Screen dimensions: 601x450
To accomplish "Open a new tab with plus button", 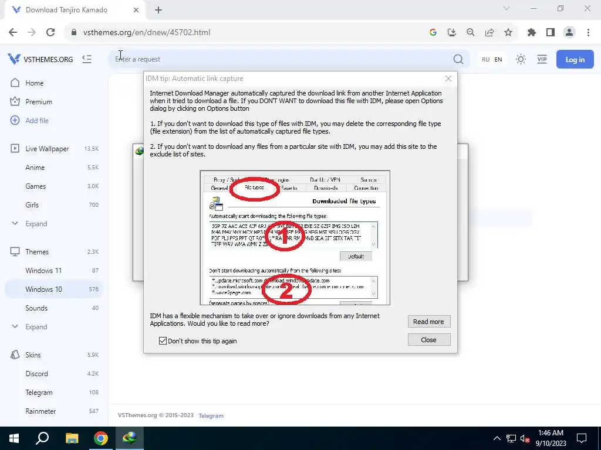I will (158, 10).
